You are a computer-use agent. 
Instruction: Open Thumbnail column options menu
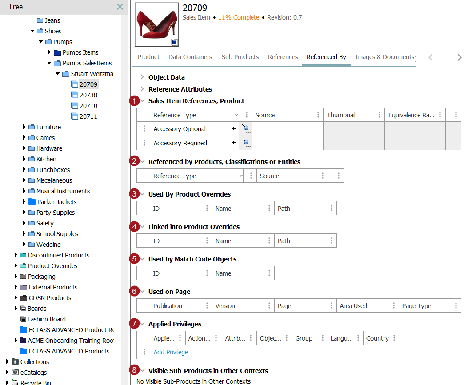(x=379, y=115)
